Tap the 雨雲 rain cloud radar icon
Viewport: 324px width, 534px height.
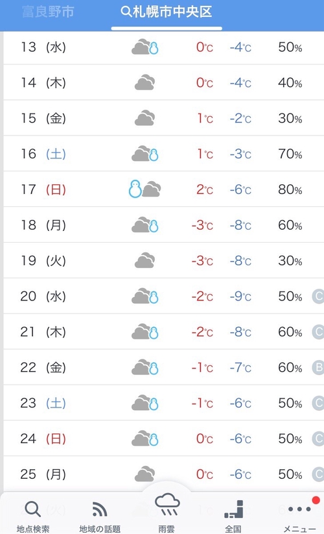coord(167,504)
